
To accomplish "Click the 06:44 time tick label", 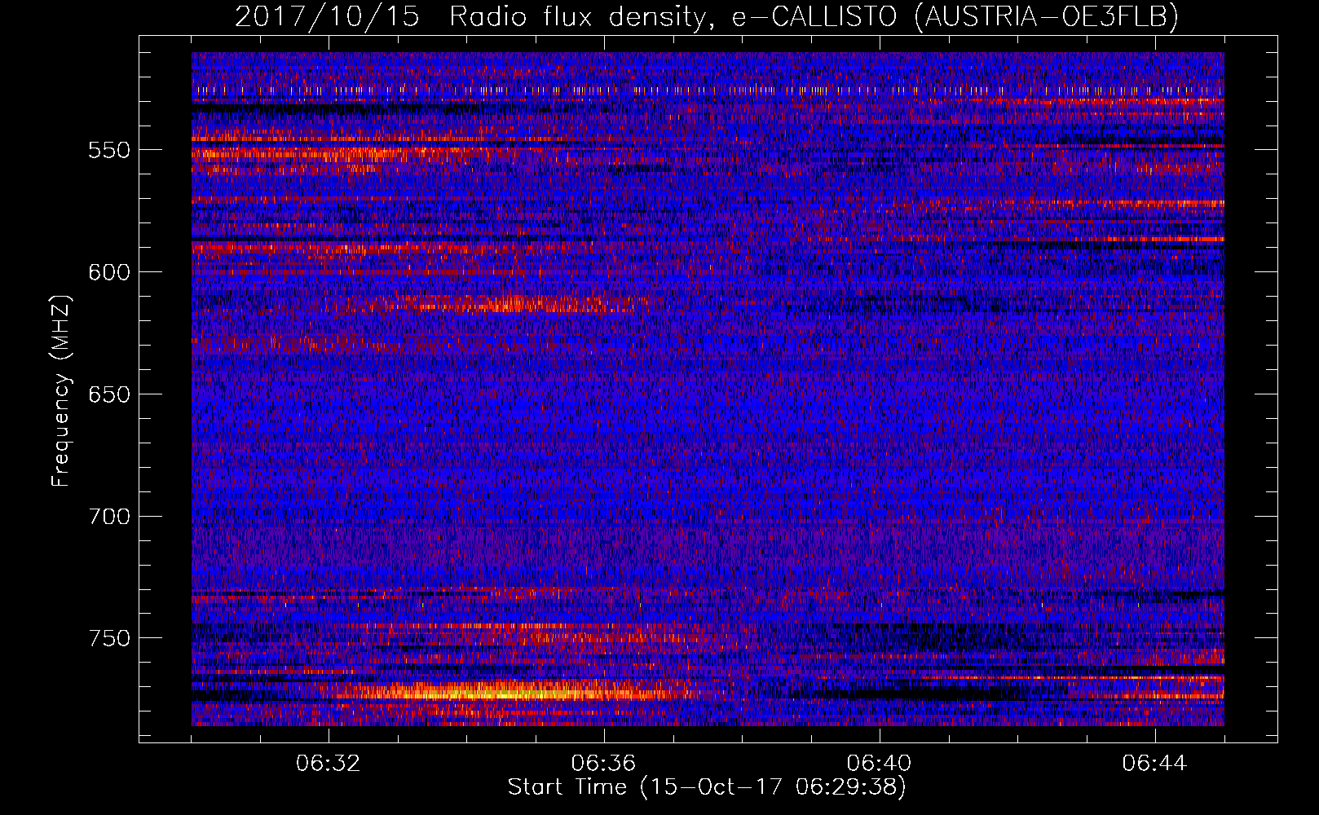I will 1155,764.
